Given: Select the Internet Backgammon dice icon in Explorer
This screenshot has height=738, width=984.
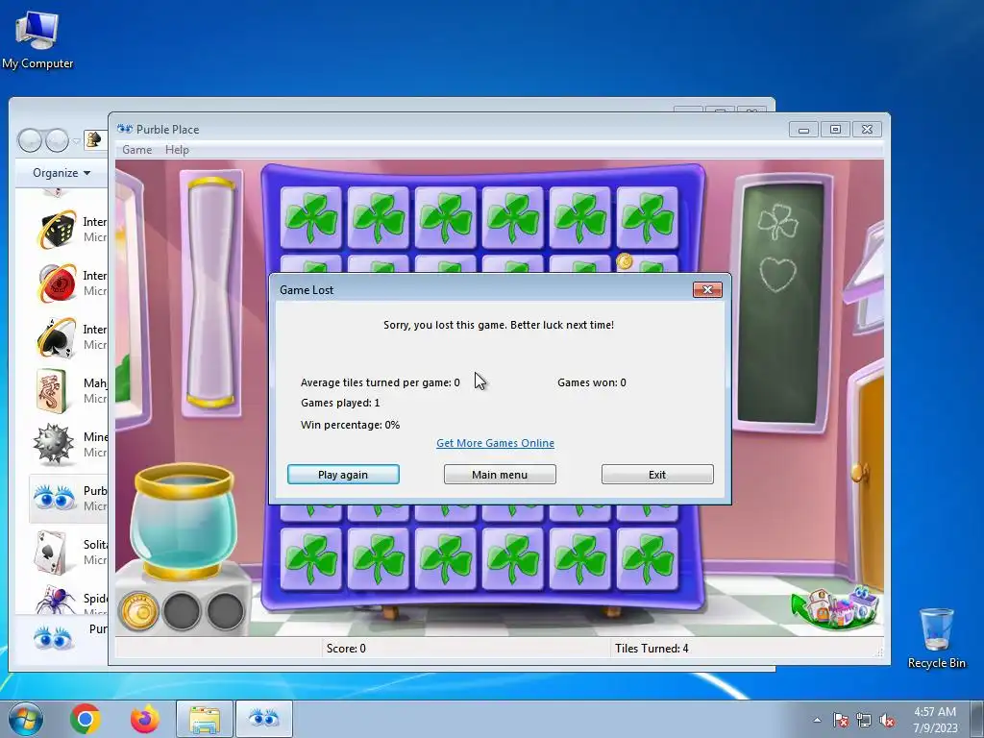Looking at the screenshot, I should 56,229.
